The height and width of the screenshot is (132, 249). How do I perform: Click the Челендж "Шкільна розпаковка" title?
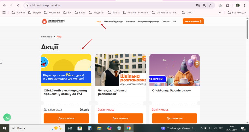(x=112, y=92)
